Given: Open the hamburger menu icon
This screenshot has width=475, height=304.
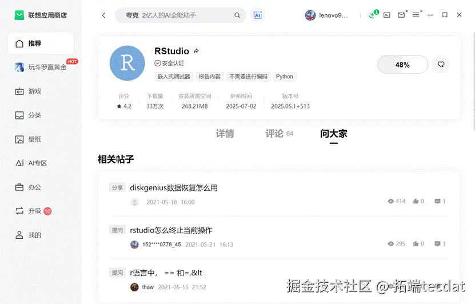Looking at the screenshot, I should (x=416, y=14).
